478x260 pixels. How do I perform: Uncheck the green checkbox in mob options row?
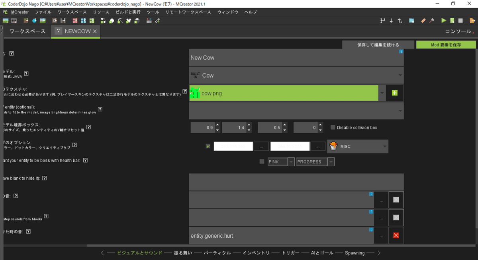pos(208,146)
